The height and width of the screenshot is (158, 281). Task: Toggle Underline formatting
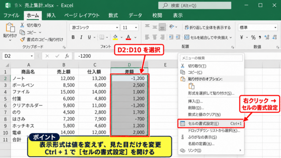89,37
